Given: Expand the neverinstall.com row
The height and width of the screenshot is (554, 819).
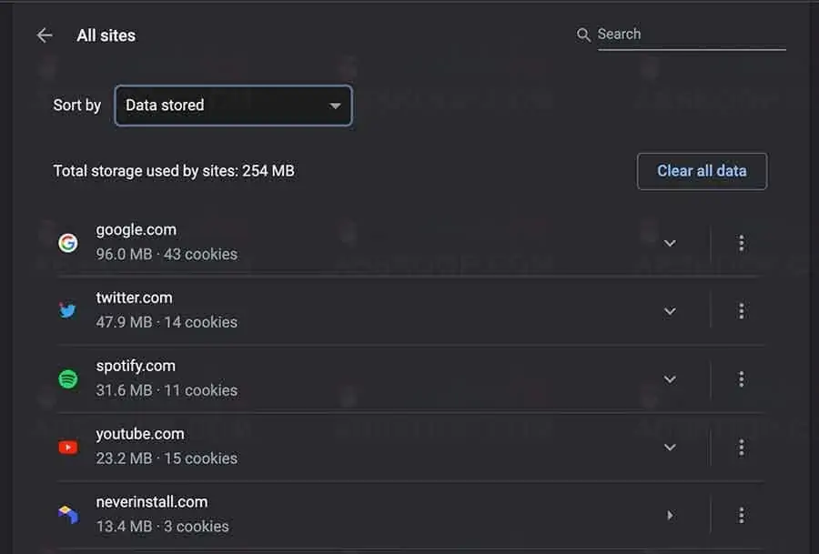Looking at the screenshot, I should click(670, 514).
